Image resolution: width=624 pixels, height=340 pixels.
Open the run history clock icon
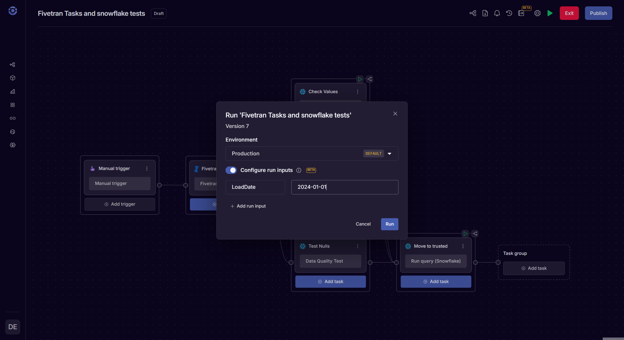tap(509, 13)
